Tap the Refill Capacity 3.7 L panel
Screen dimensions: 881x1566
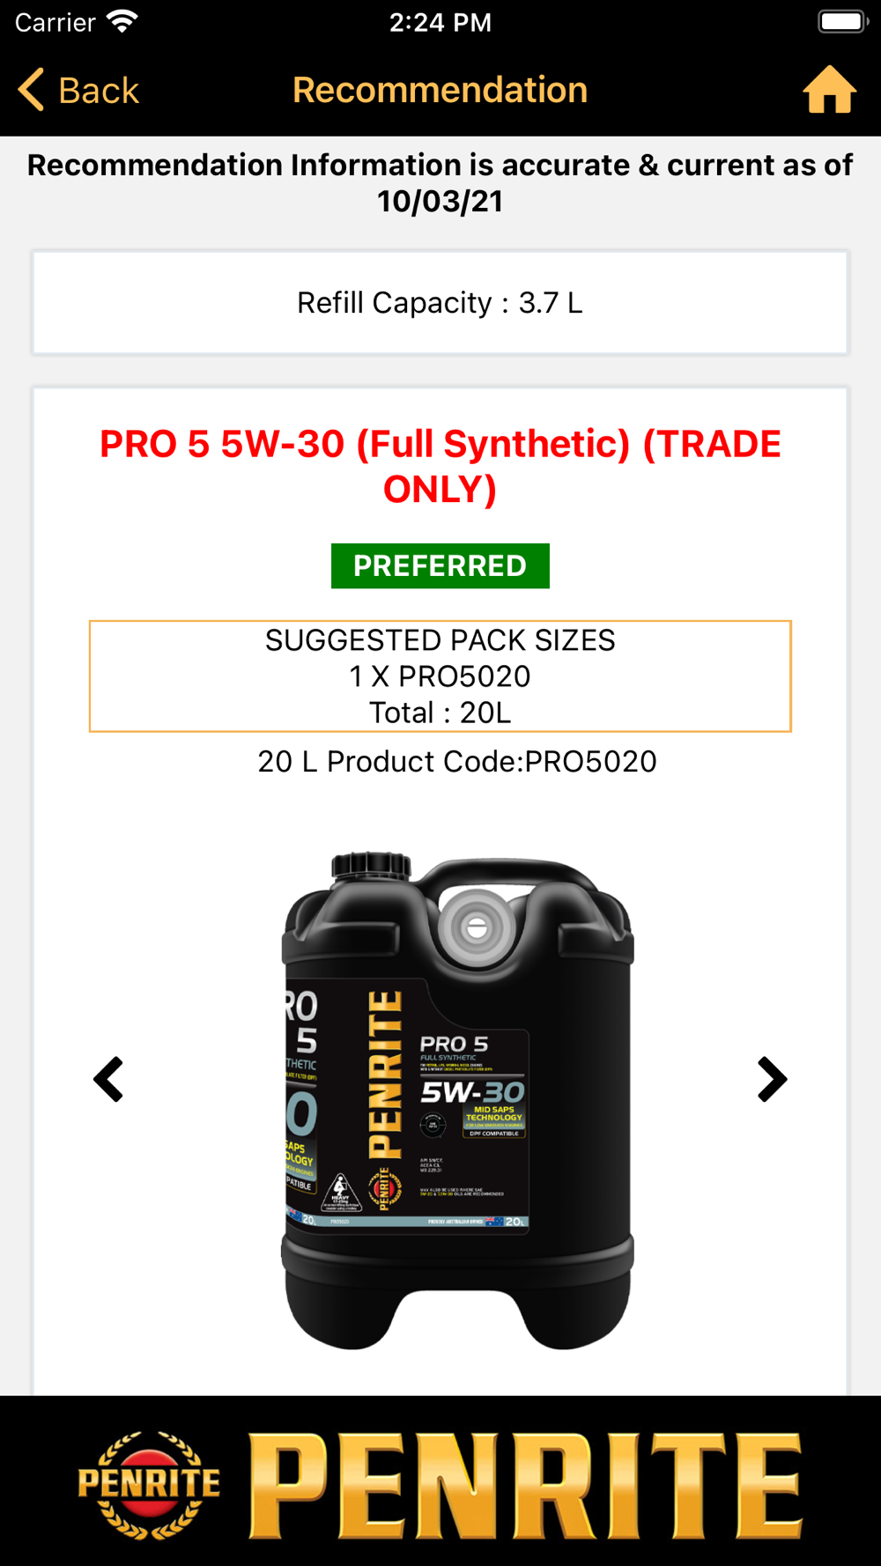tap(440, 303)
